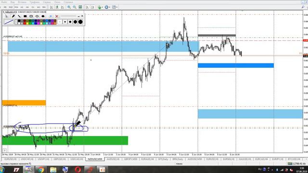The height and width of the screenshot is (173, 308).
Task: Zoom out of the chart
Action: tap(75, 7)
